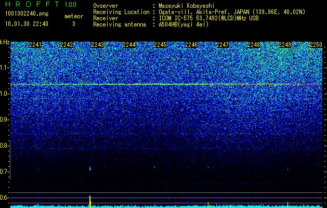Viewport: 327px width, 208px height.
Task: Click time marker 2247
Action: (x=223, y=45)
